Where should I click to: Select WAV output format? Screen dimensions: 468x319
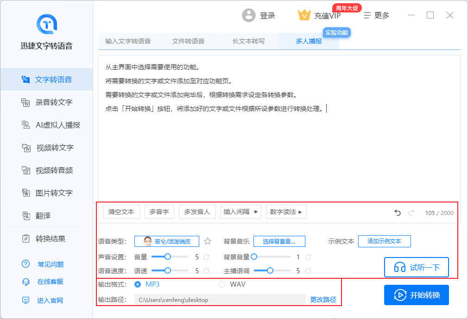(x=222, y=284)
